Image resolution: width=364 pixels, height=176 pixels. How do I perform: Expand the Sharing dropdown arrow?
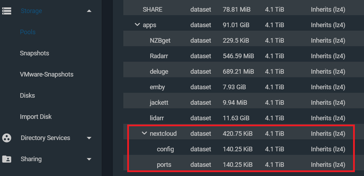click(x=89, y=159)
